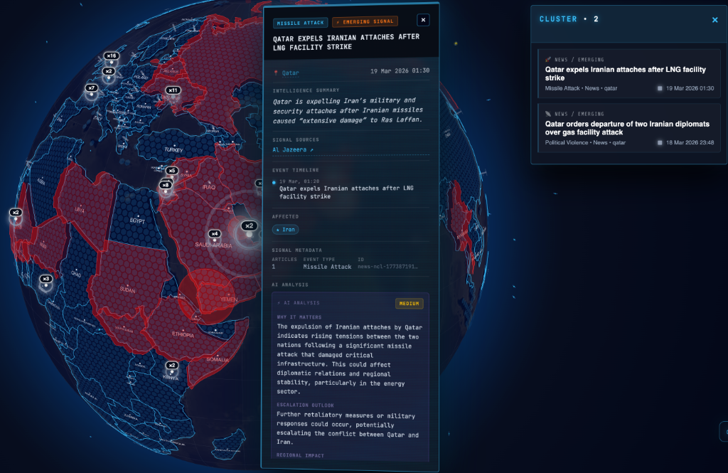728x473 pixels.
Task: Click the x11 cluster marker on the globe
Action: point(172,91)
